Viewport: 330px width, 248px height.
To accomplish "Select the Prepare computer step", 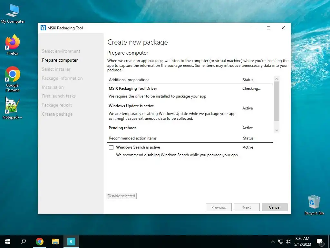I will [60, 60].
